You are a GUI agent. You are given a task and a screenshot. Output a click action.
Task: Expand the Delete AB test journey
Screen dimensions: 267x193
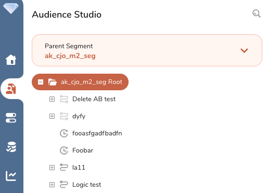click(52, 99)
